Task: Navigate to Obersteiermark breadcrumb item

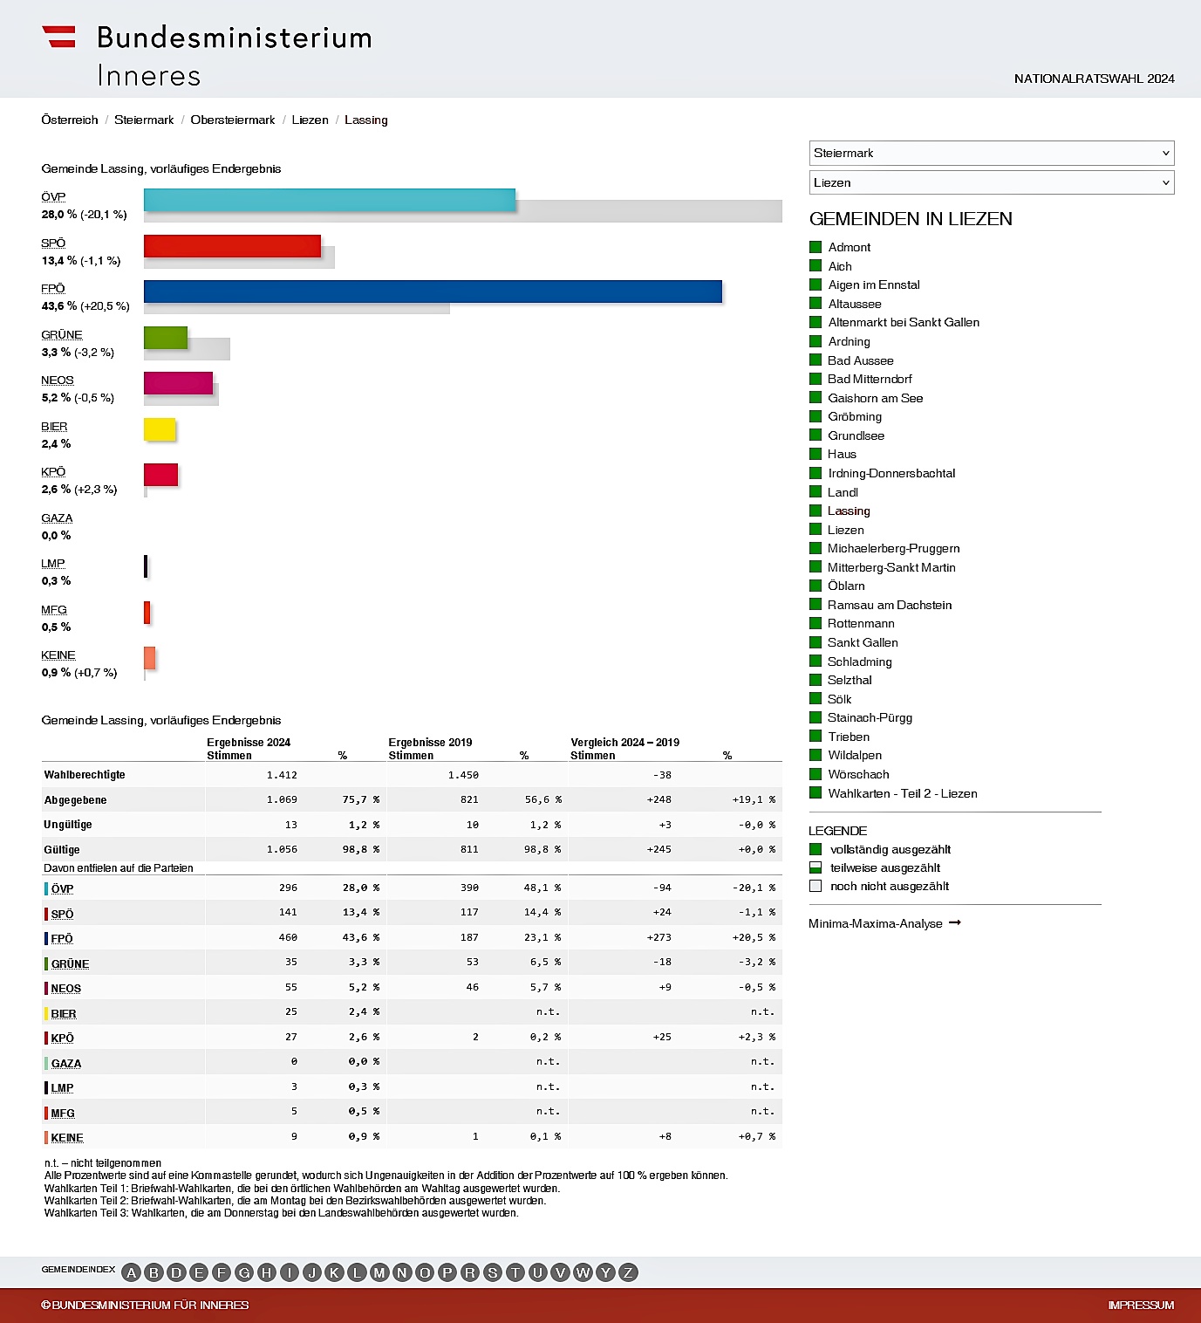Action: pos(233,120)
